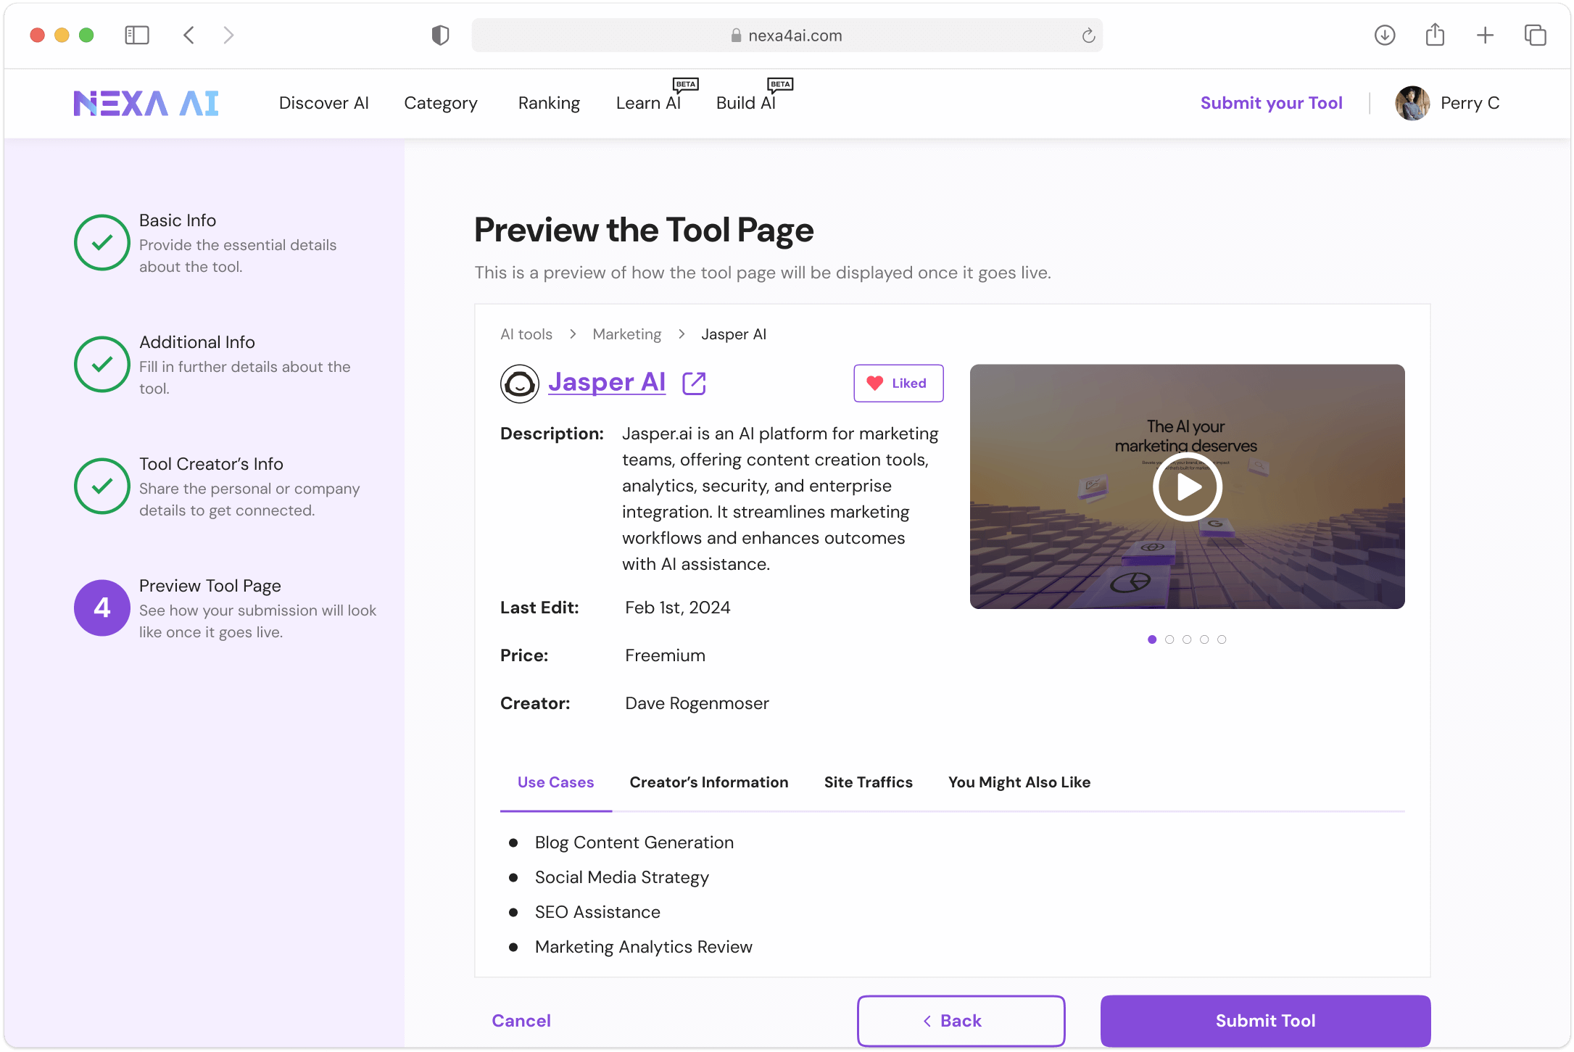Open the Learn AI beta menu

pos(648,103)
